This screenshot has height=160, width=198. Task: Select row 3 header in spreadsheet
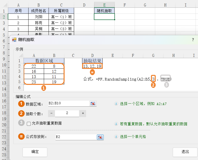pyautogui.click(x=4, y=23)
